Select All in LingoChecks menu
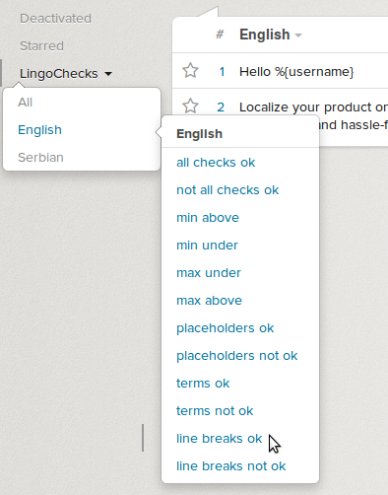Viewport: 388px width, 495px height. [26, 103]
